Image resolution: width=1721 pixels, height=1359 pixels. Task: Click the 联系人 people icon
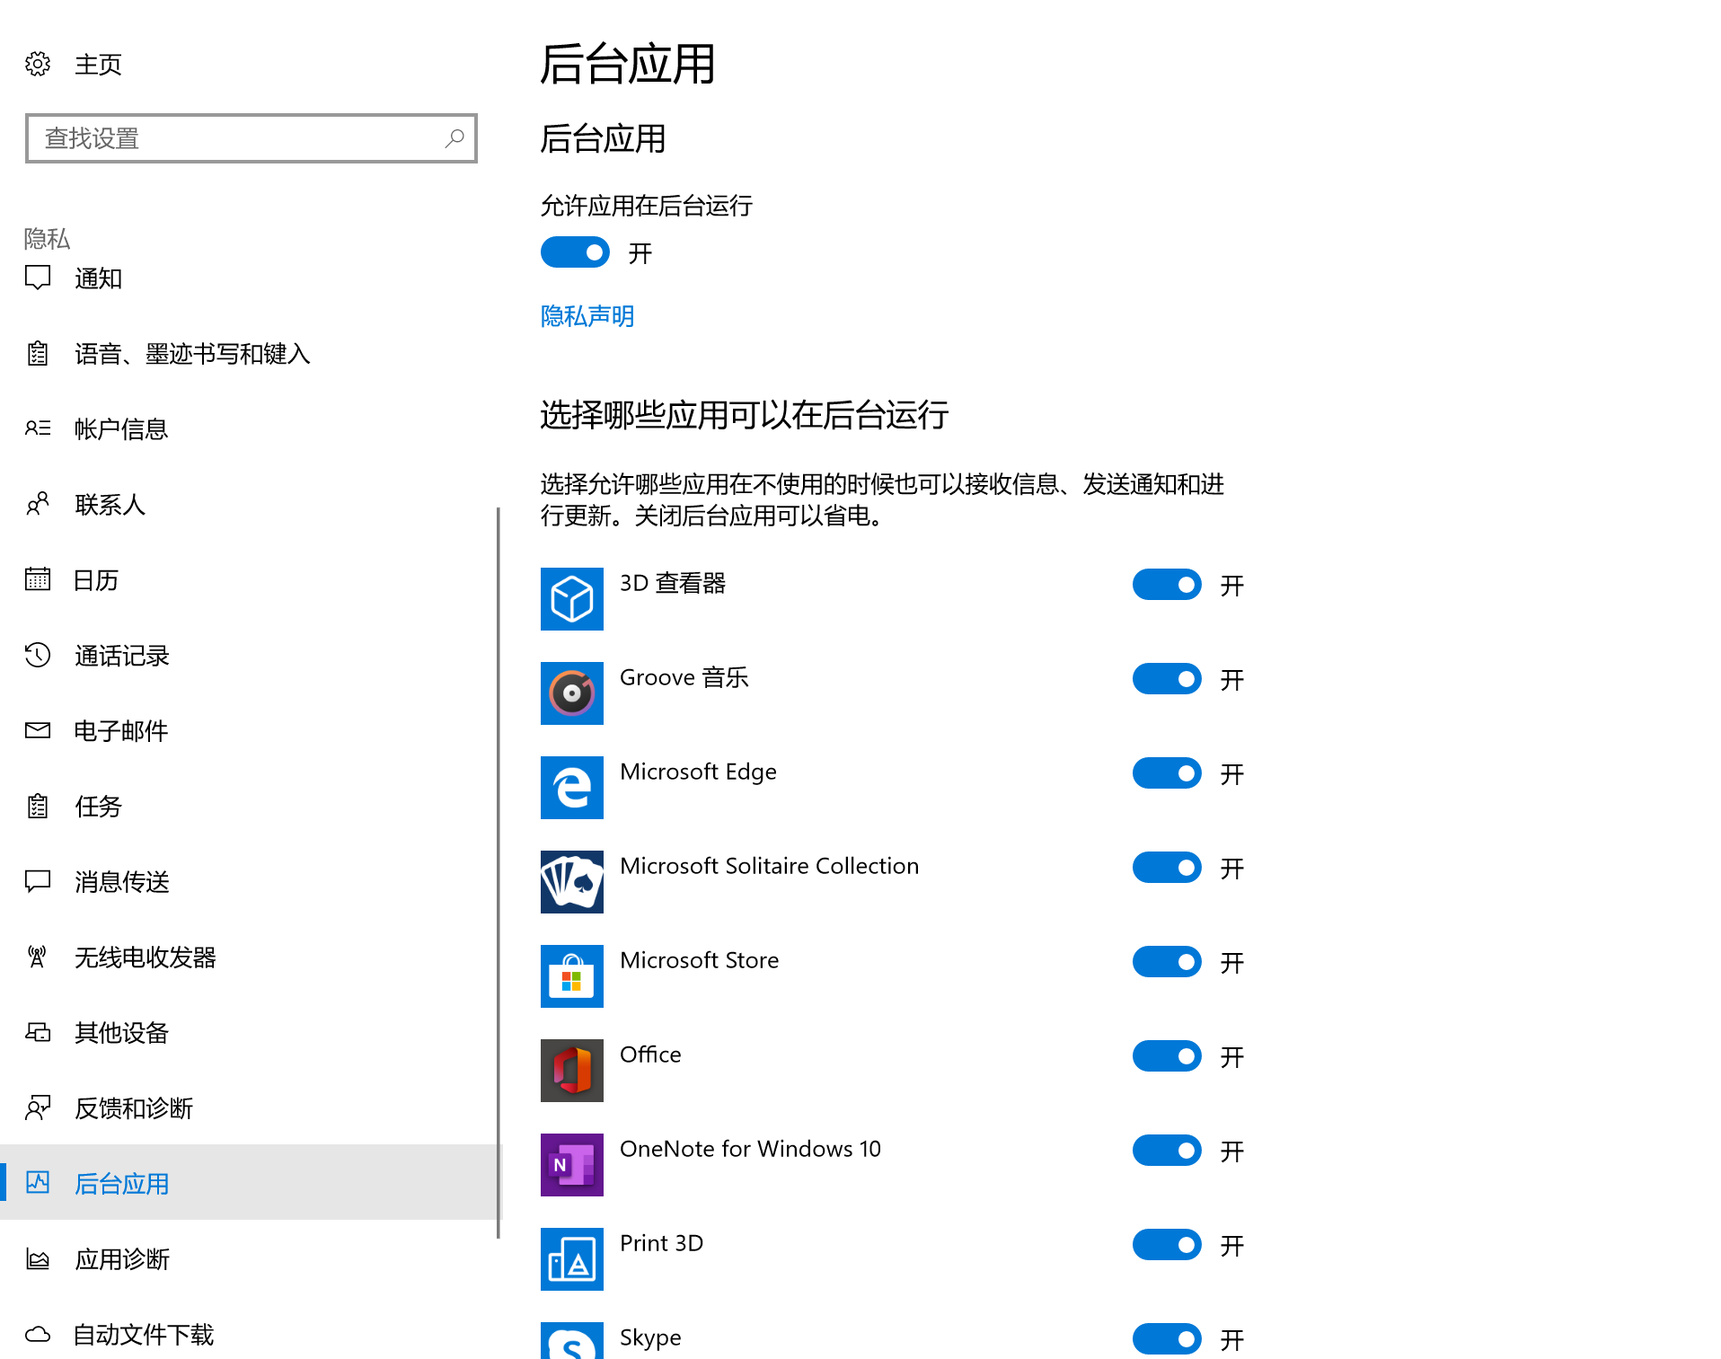pyautogui.click(x=38, y=505)
